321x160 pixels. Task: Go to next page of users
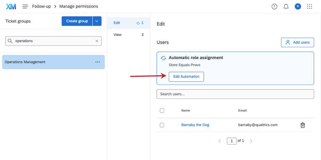(x=251, y=141)
